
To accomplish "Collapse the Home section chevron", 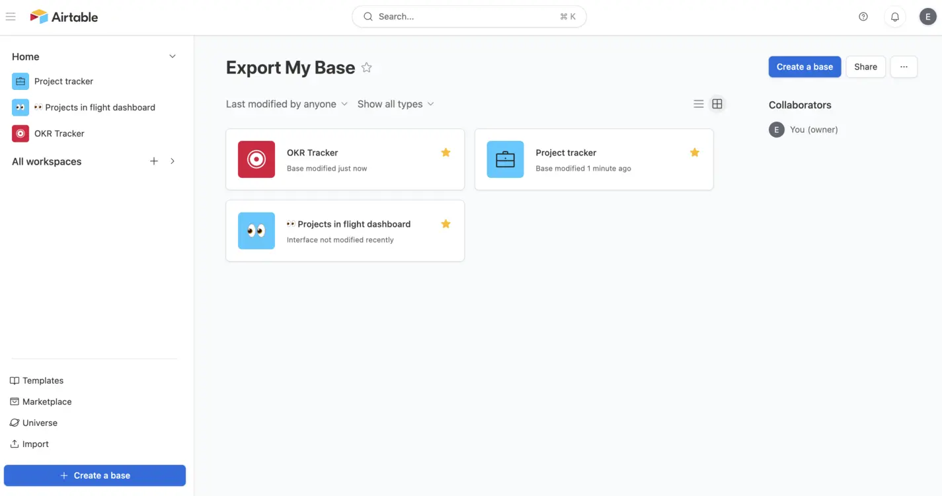I will coord(173,57).
